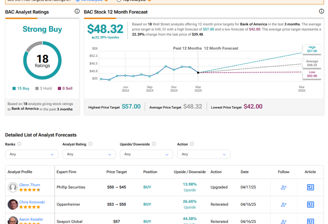328x224 pixels.
Task: Click the Past 12 Months chart label
Action: click(x=187, y=48)
